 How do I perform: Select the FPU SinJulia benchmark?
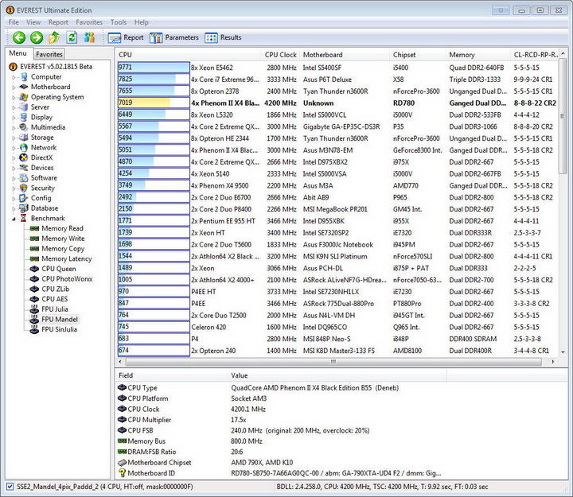pyautogui.click(x=59, y=329)
